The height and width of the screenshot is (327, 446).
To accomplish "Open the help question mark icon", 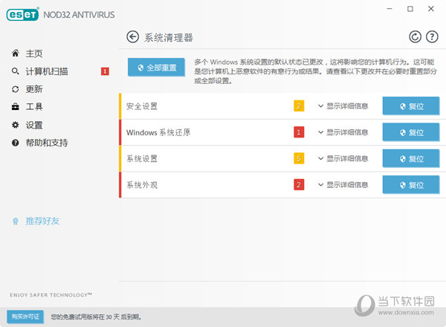I will (x=432, y=37).
